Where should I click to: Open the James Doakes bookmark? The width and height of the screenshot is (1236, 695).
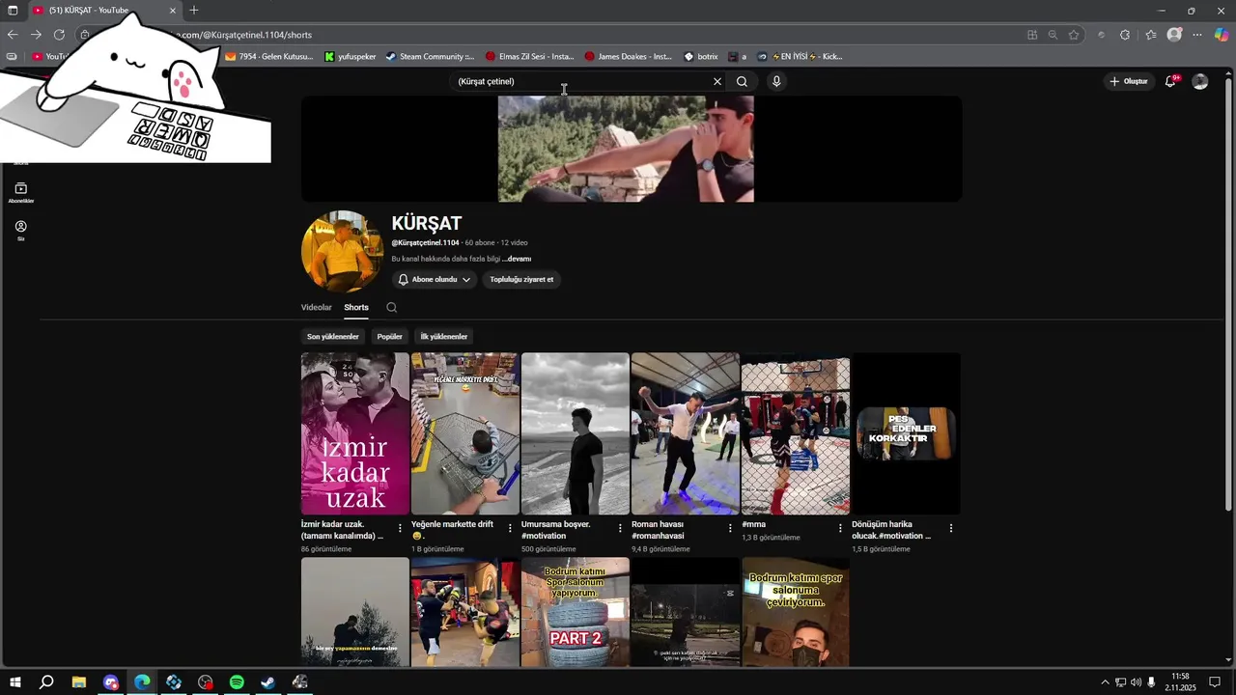(629, 56)
